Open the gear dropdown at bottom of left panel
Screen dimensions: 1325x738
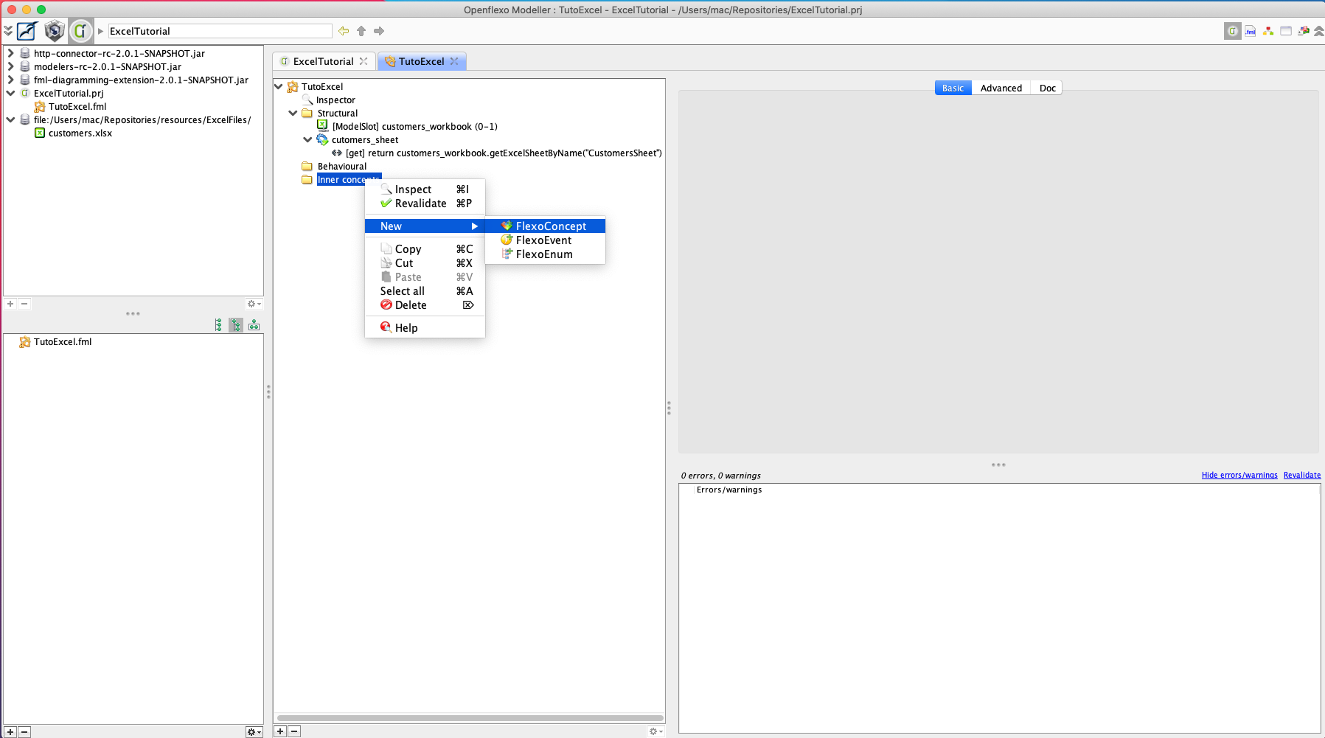[x=254, y=732]
